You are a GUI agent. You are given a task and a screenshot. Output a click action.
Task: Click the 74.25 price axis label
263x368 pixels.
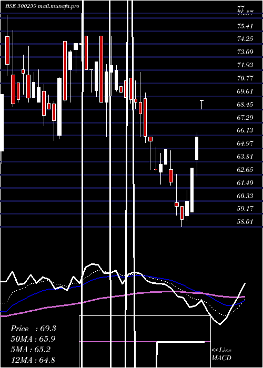tap(245, 39)
